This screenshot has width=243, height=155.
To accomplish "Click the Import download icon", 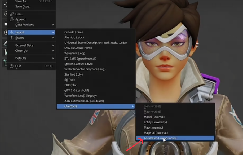I will tap(12, 32).
